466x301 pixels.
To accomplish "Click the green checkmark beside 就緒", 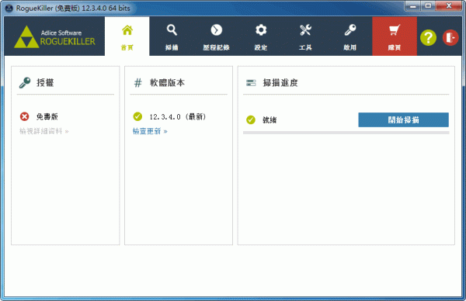I will [x=251, y=119].
